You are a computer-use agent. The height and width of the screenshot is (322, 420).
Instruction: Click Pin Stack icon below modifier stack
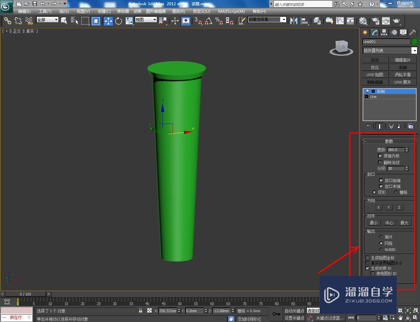(368, 126)
